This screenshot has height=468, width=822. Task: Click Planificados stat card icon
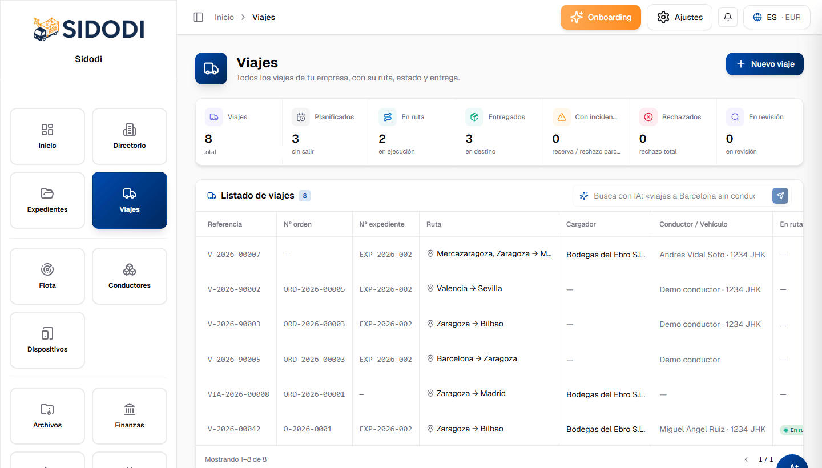tap(301, 117)
